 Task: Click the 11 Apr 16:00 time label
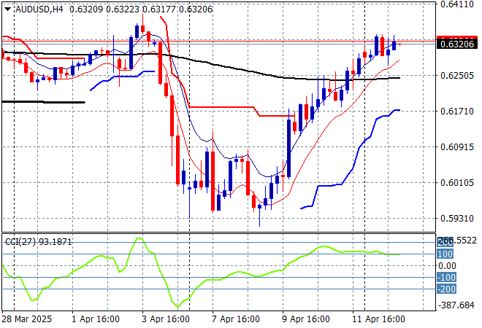[x=380, y=319]
